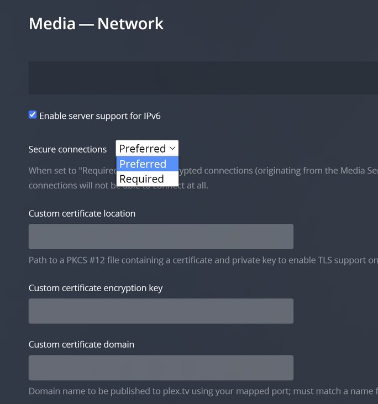
Task: Collapse the Secure connections dropdown
Action: click(x=147, y=148)
